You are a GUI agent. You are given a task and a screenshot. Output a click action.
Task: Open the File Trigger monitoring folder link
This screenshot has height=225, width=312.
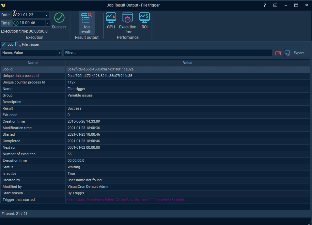(x=126, y=200)
